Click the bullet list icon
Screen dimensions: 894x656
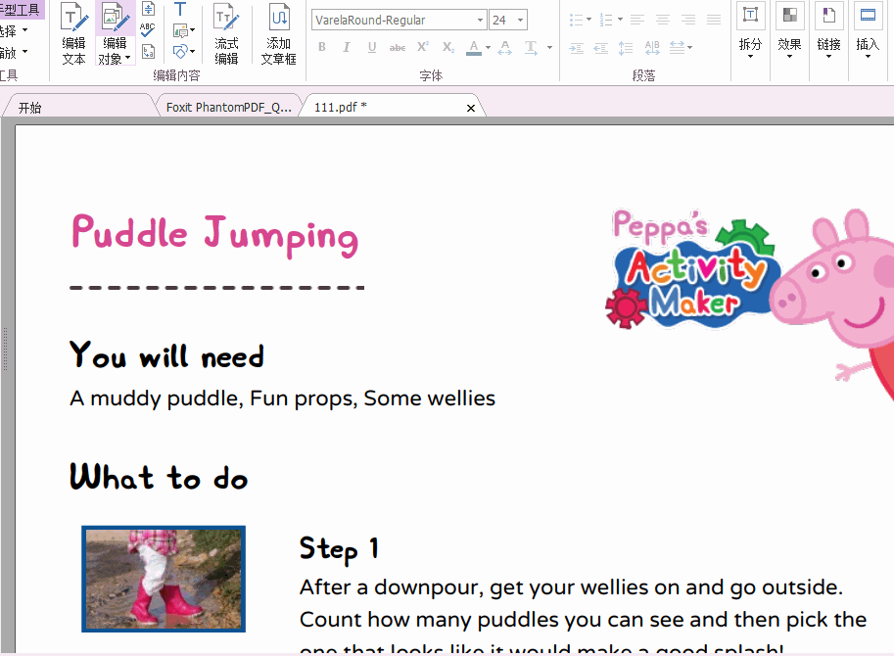coord(577,20)
